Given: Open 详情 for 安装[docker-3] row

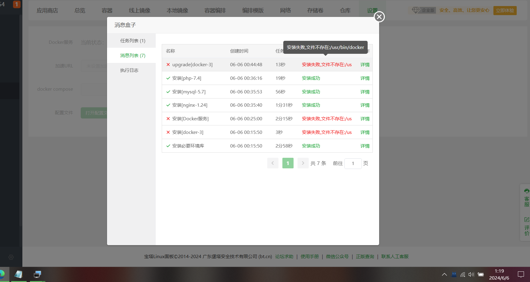Looking at the screenshot, I should point(365,132).
